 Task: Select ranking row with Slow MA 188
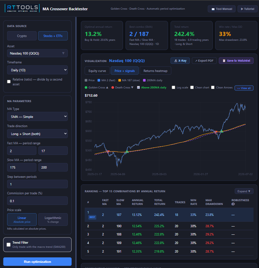pyautogui.click(x=169, y=234)
